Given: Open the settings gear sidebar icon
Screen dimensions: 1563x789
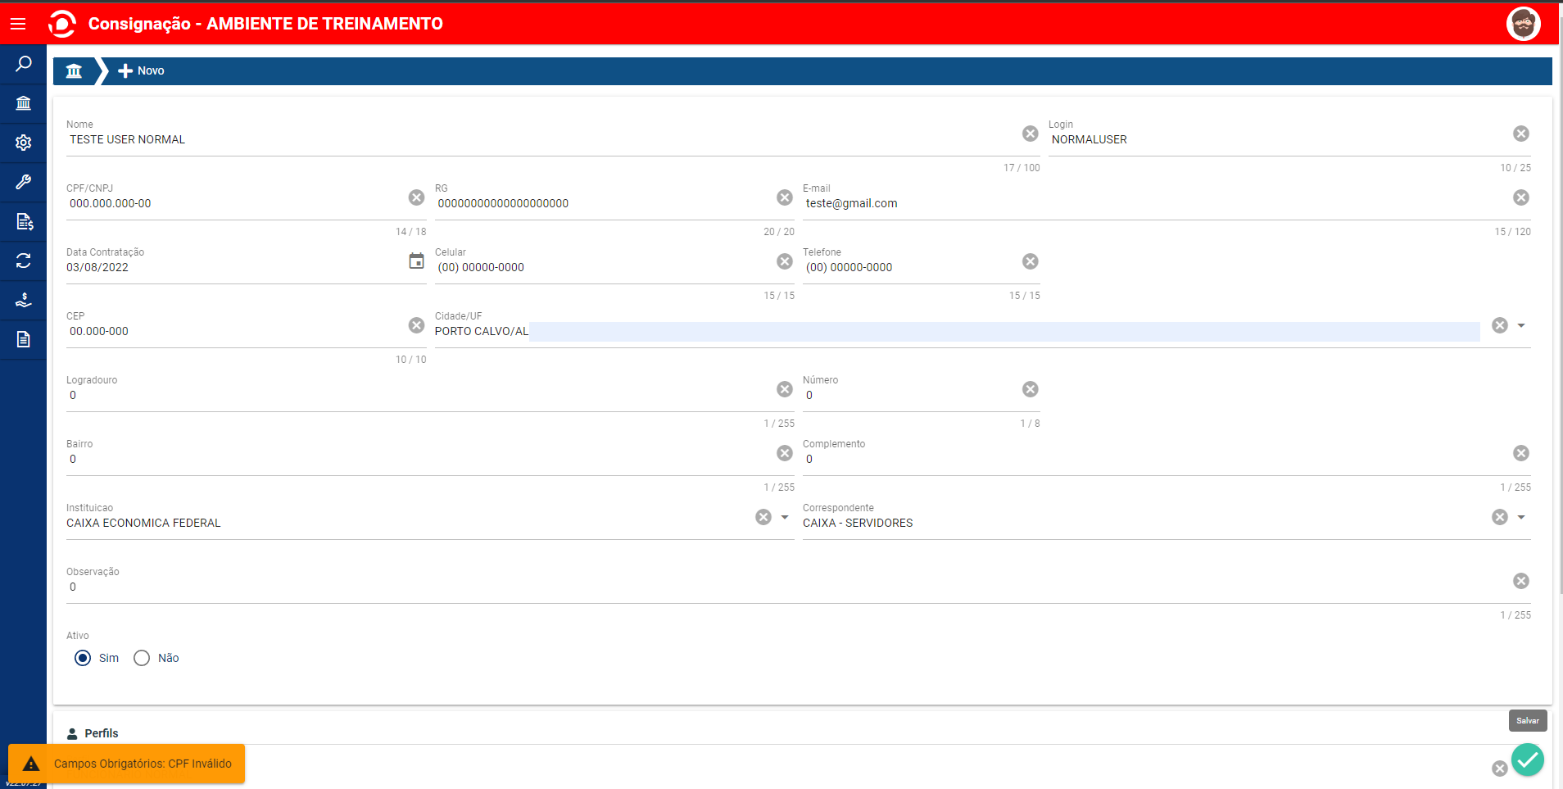Looking at the screenshot, I should click(x=24, y=143).
